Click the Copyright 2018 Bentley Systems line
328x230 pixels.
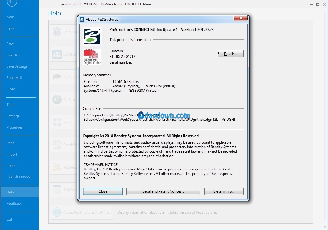pos(141,136)
